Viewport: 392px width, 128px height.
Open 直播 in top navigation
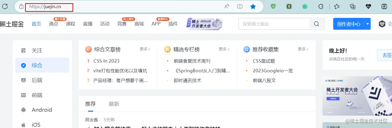(x=88, y=24)
